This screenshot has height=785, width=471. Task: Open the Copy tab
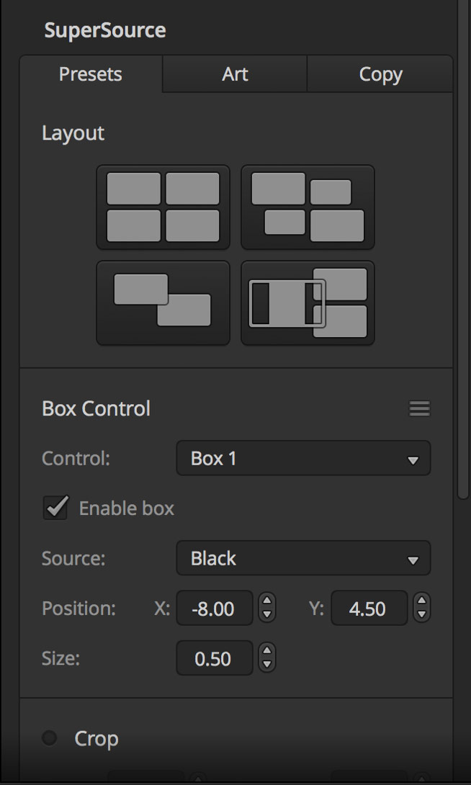click(x=380, y=74)
